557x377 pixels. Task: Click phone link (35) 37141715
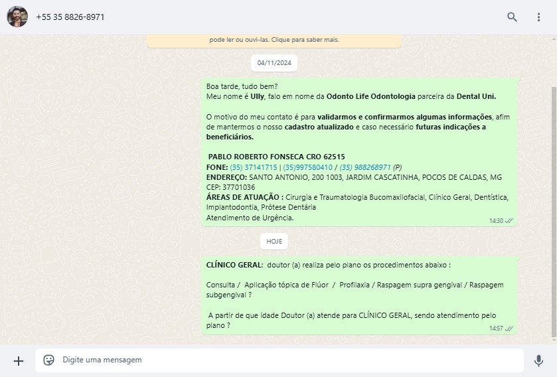pyautogui.click(x=254, y=167)
